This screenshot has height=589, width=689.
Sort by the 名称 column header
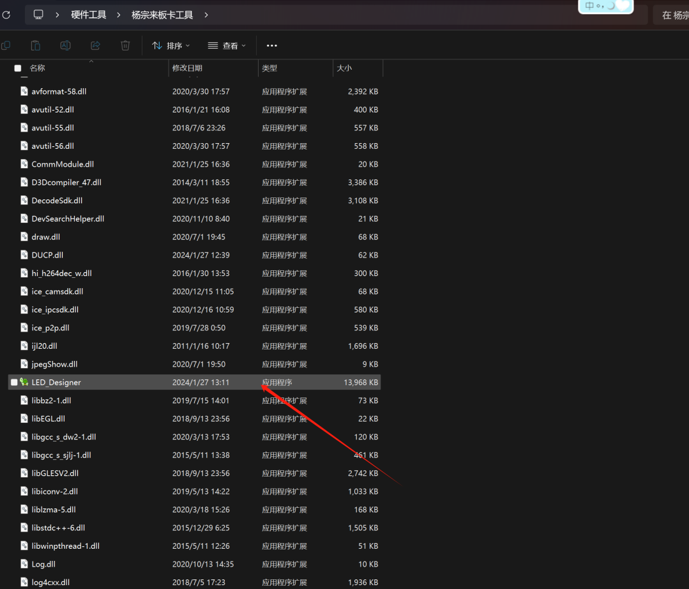37,68
